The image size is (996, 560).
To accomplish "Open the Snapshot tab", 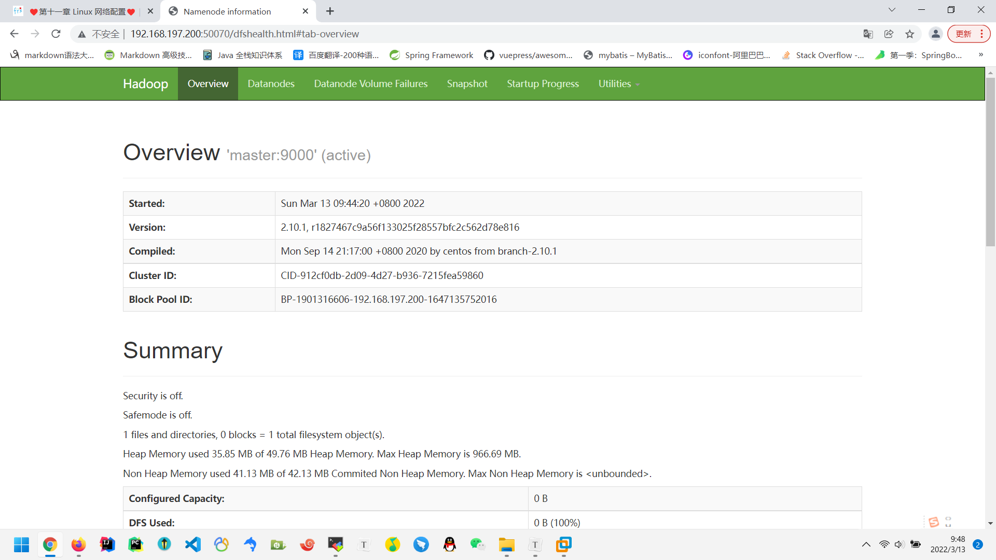I will point(467,83).
